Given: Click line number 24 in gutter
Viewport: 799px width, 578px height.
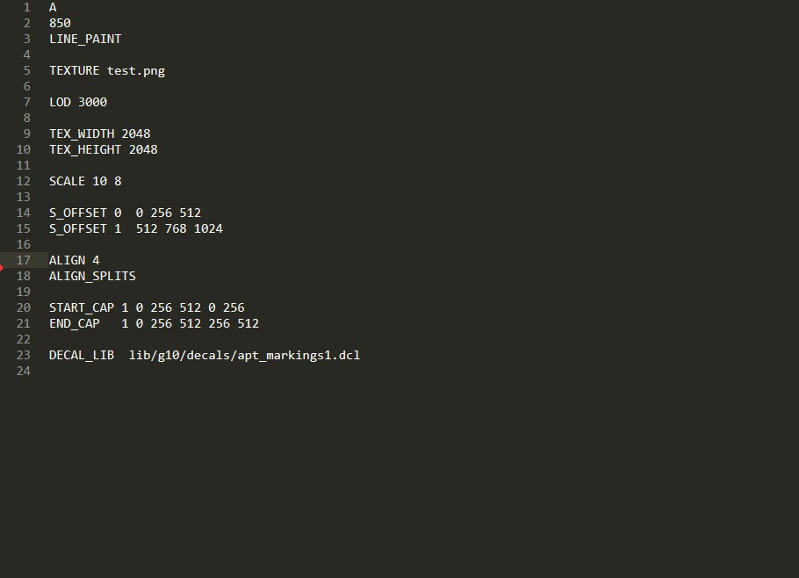Looking at the screenshot, I should 24,371.
